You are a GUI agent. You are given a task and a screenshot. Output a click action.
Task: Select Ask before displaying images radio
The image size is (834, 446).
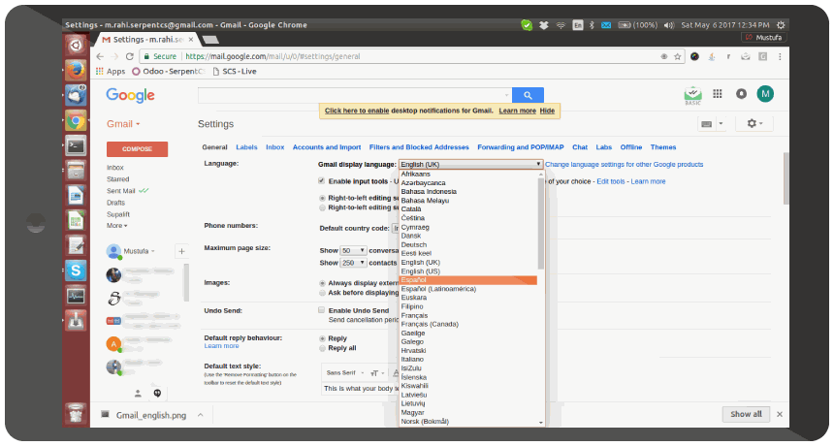click(x=322, y=293)
